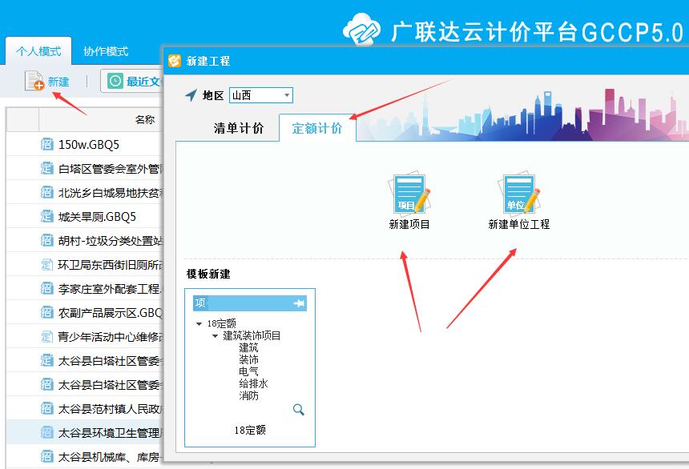Select 消防 in the template tree
The height and width of the screenshot is (469, 689).
pos(248,395)
